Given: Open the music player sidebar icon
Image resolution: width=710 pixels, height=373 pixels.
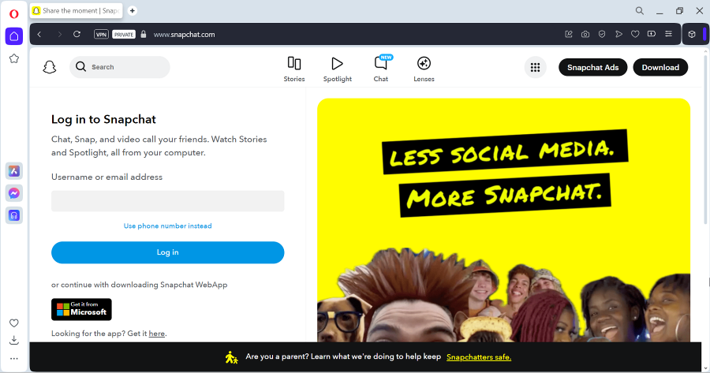Looking at the screenshot, I should tap(14, 215).
